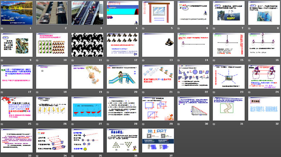Click the star icon beneath slide 17
The width and height of the screenshot is (281, 157).
click(x=2, y=92)
